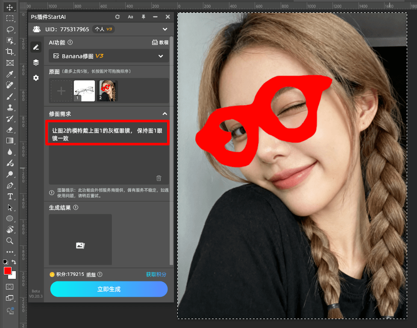Switch foreground and background colors

click(x=14, y=262)
